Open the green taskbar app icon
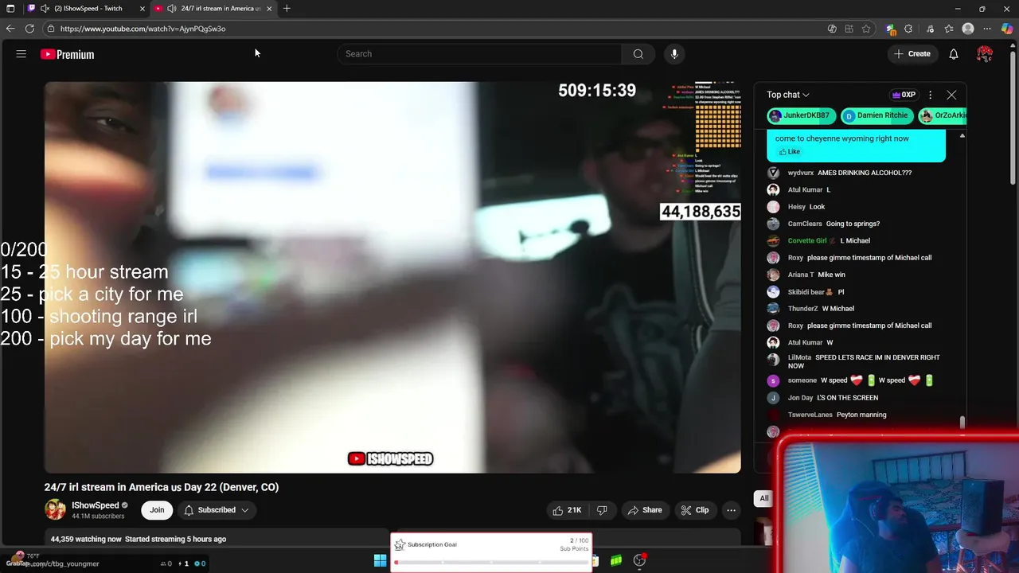This screenshot has height=573, width=1019. pos(616,560)
